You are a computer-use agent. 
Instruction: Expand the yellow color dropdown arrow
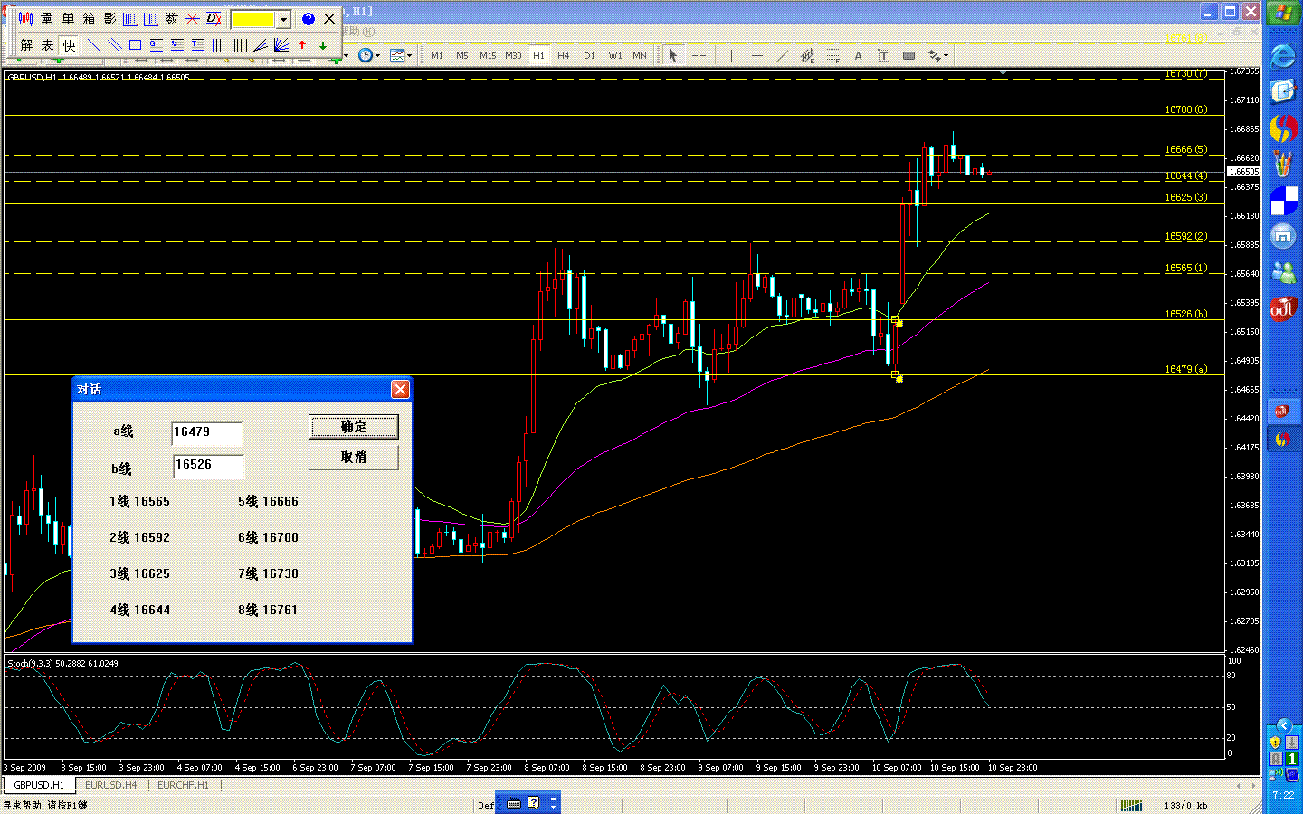coord(283,19)
